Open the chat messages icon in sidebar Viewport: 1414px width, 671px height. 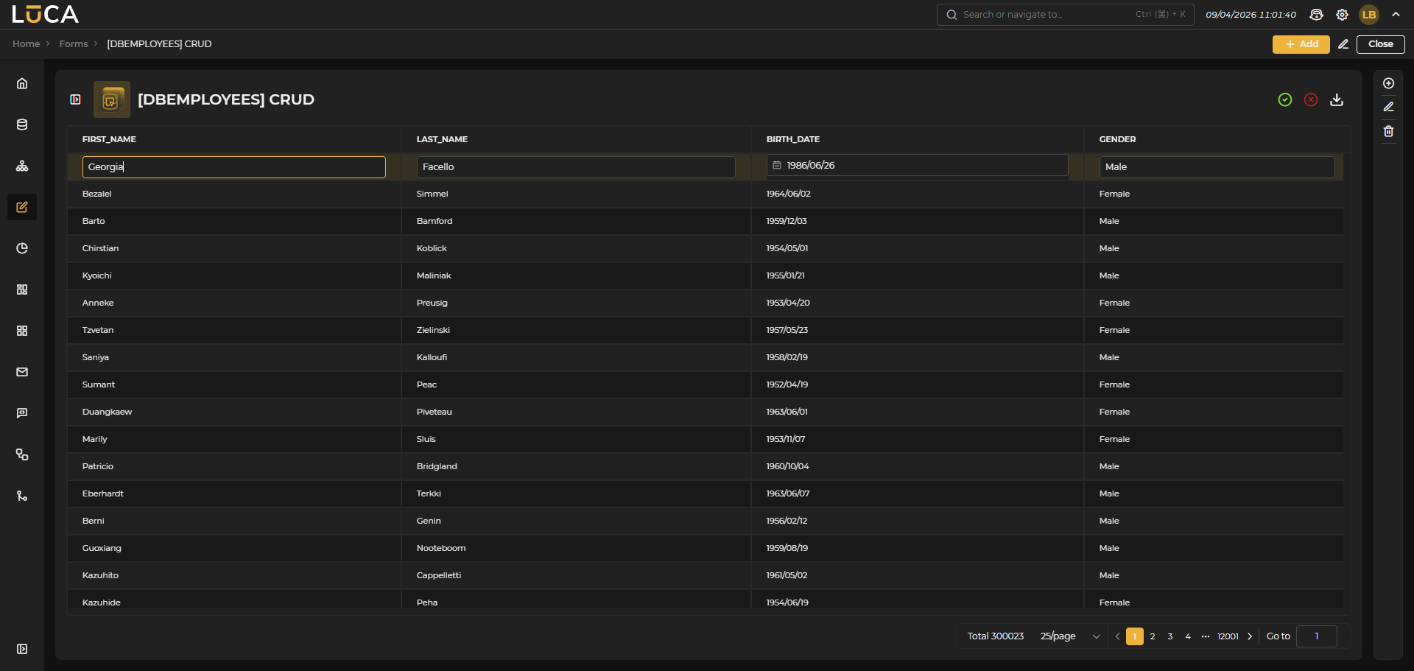tap(22, 413)
